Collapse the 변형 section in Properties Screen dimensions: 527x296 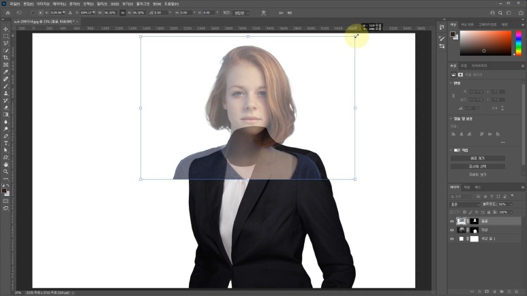point(451,83)
